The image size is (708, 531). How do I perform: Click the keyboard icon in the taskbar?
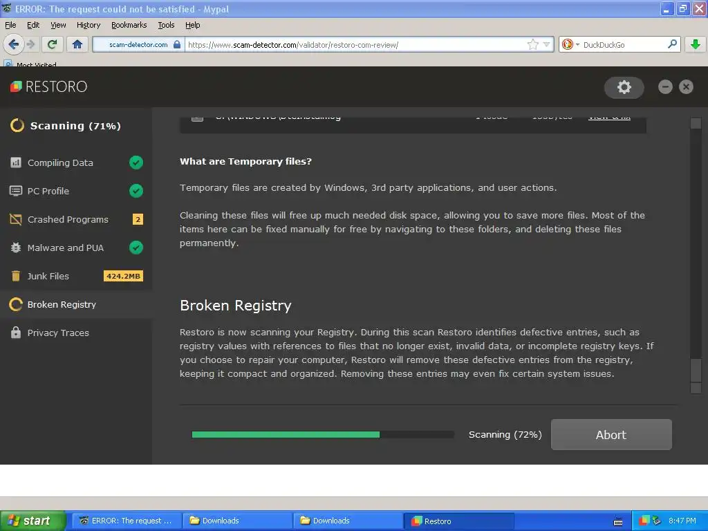pos(618,522)
